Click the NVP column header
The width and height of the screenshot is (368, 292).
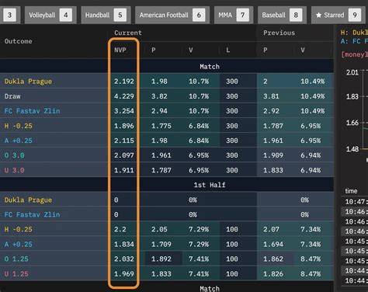click(x=120, y=50)
